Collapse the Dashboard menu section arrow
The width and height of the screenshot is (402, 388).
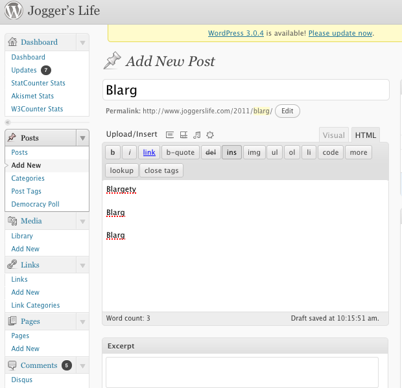(x=82, y=43)
